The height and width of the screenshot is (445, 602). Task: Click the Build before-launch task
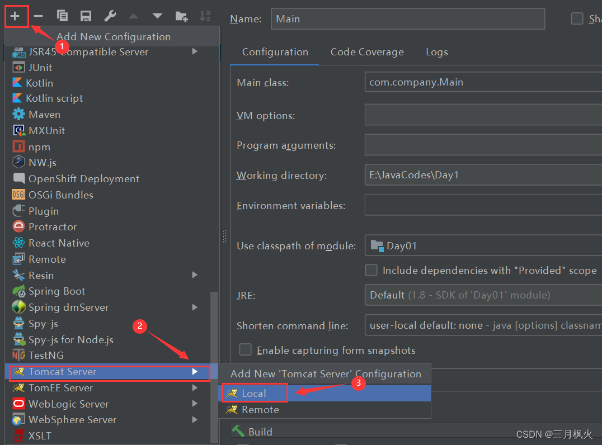coord(252,432)
